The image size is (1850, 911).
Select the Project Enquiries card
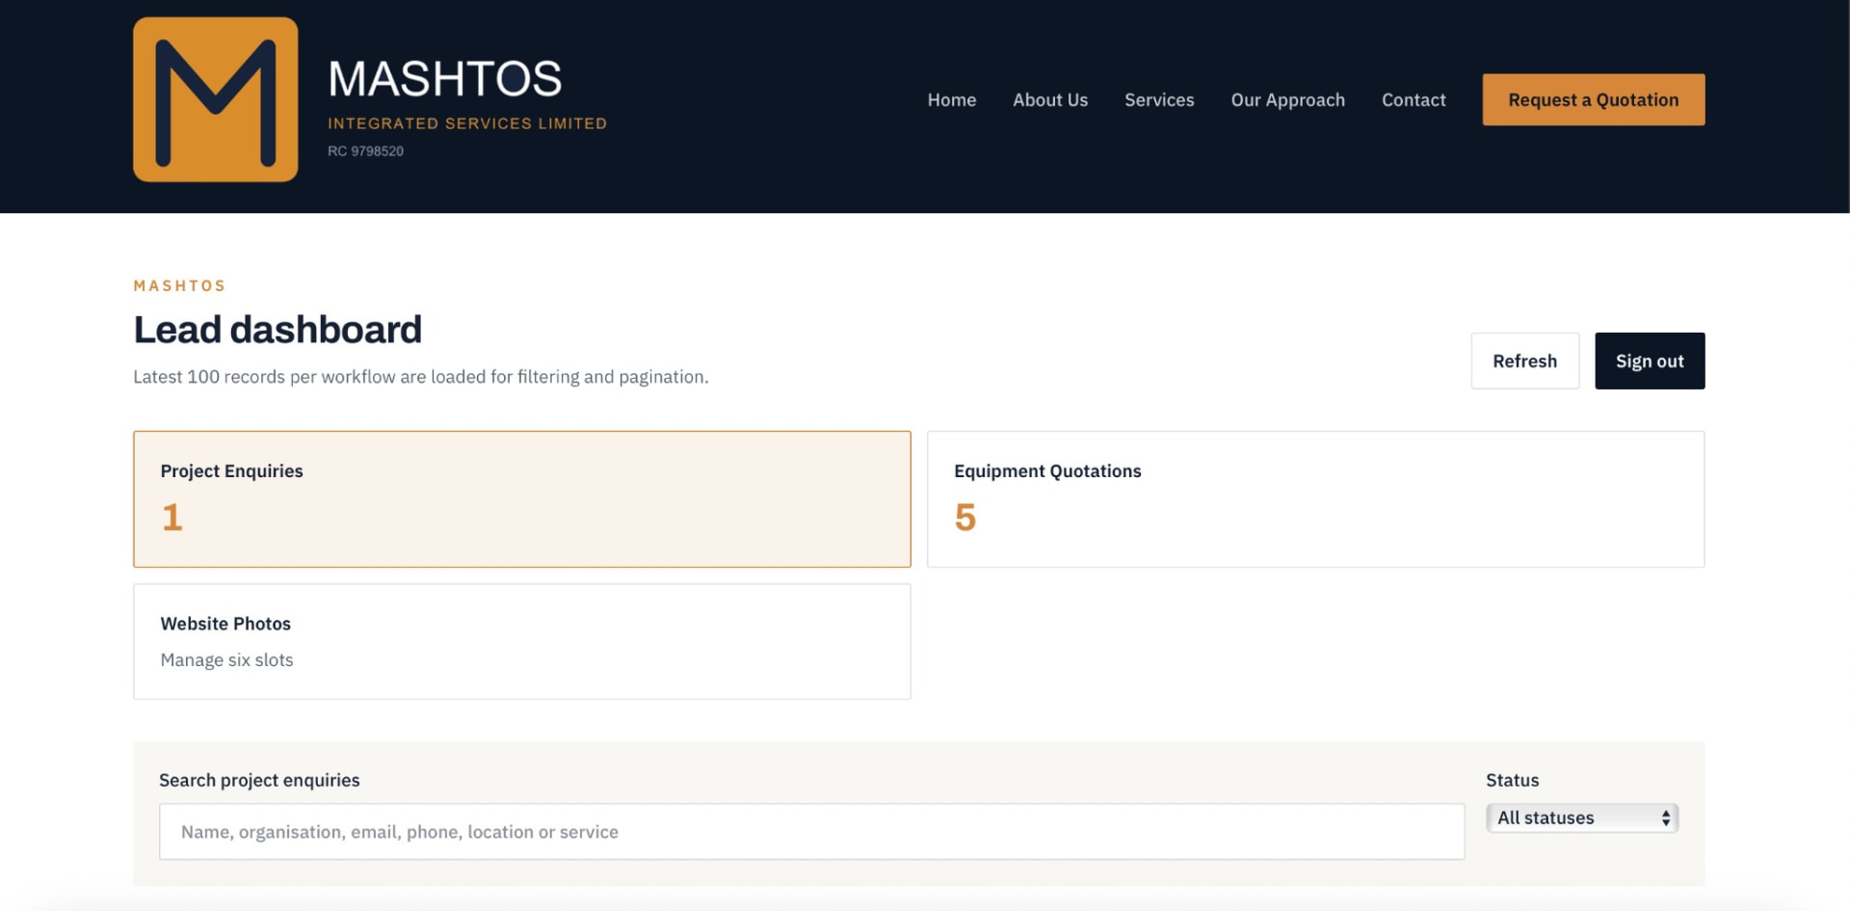(x=521, y=498)
